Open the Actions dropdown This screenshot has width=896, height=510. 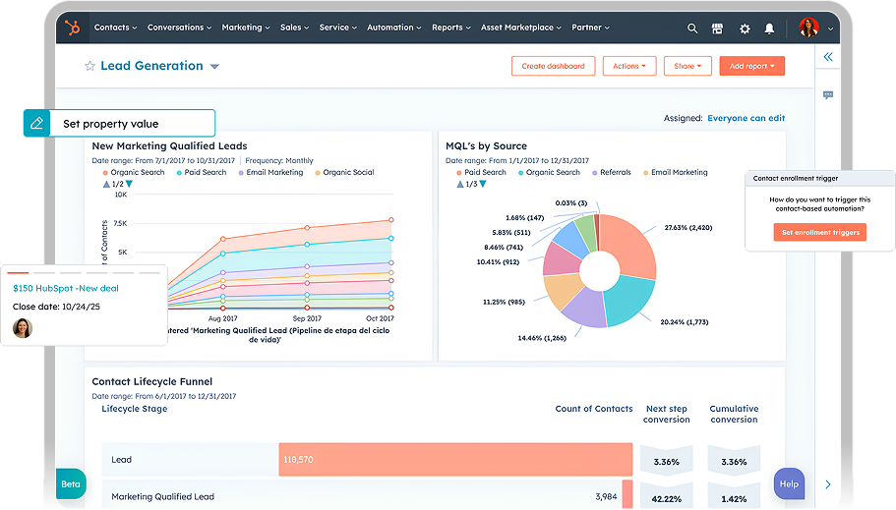coord(629,66)
